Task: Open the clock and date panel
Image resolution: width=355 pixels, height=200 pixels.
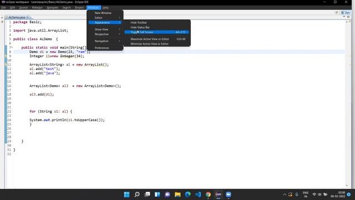Action: tap(338, 194)
